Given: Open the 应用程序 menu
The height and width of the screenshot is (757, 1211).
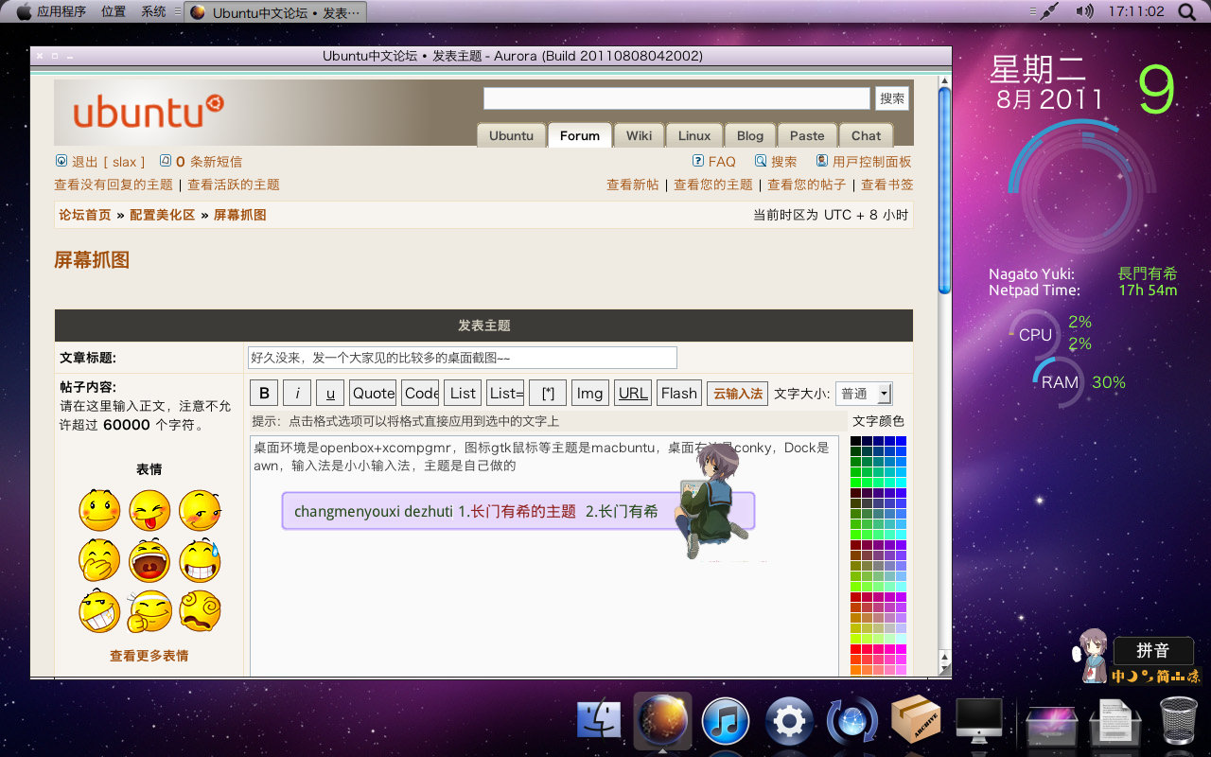Looking at the screenshot, I should 61,11.
